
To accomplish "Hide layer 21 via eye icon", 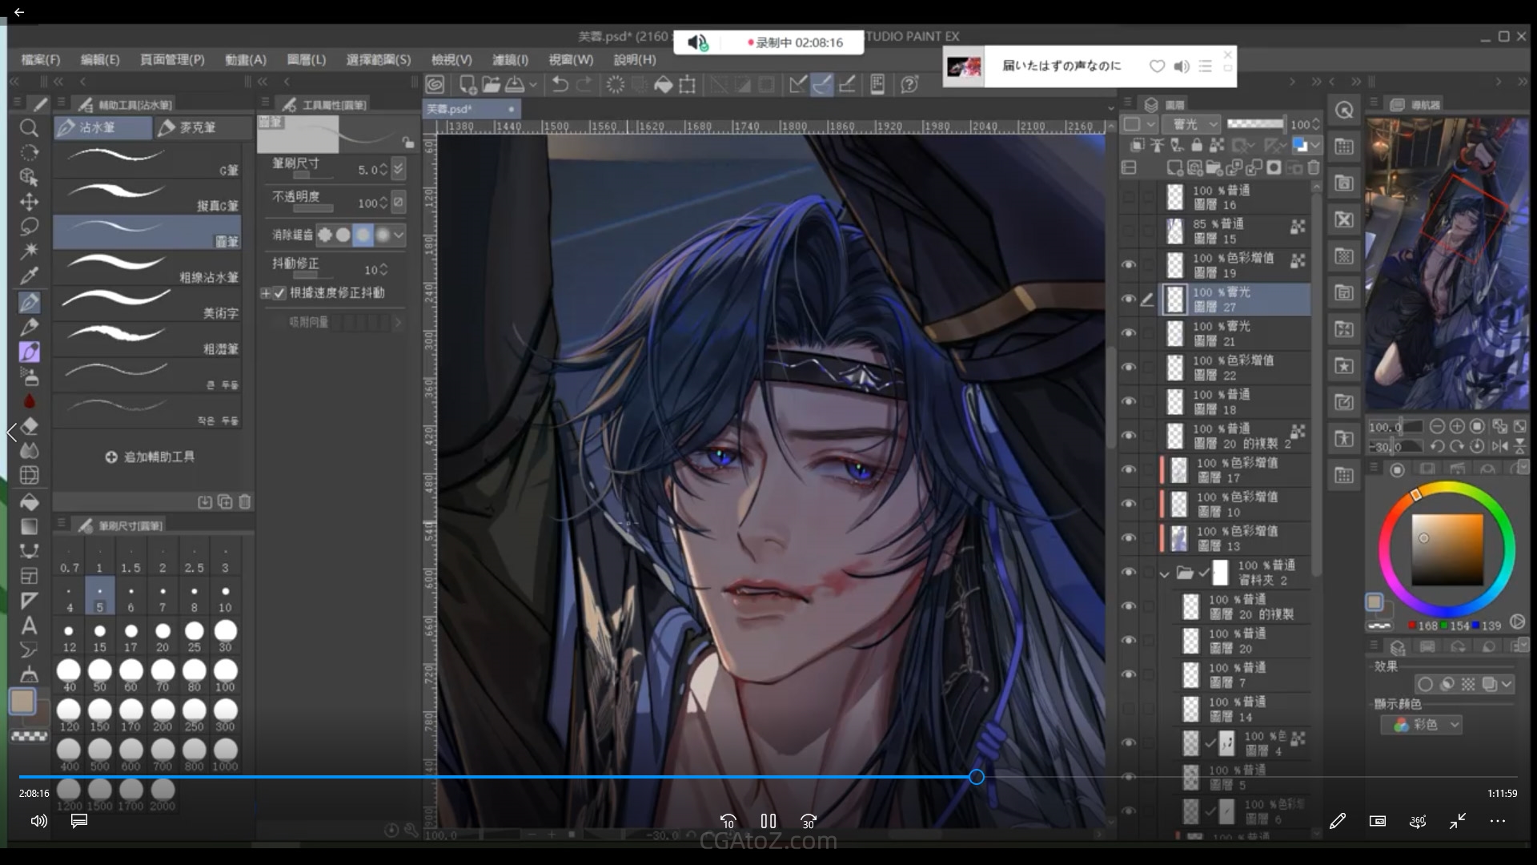I will (x=1129, y=332).
